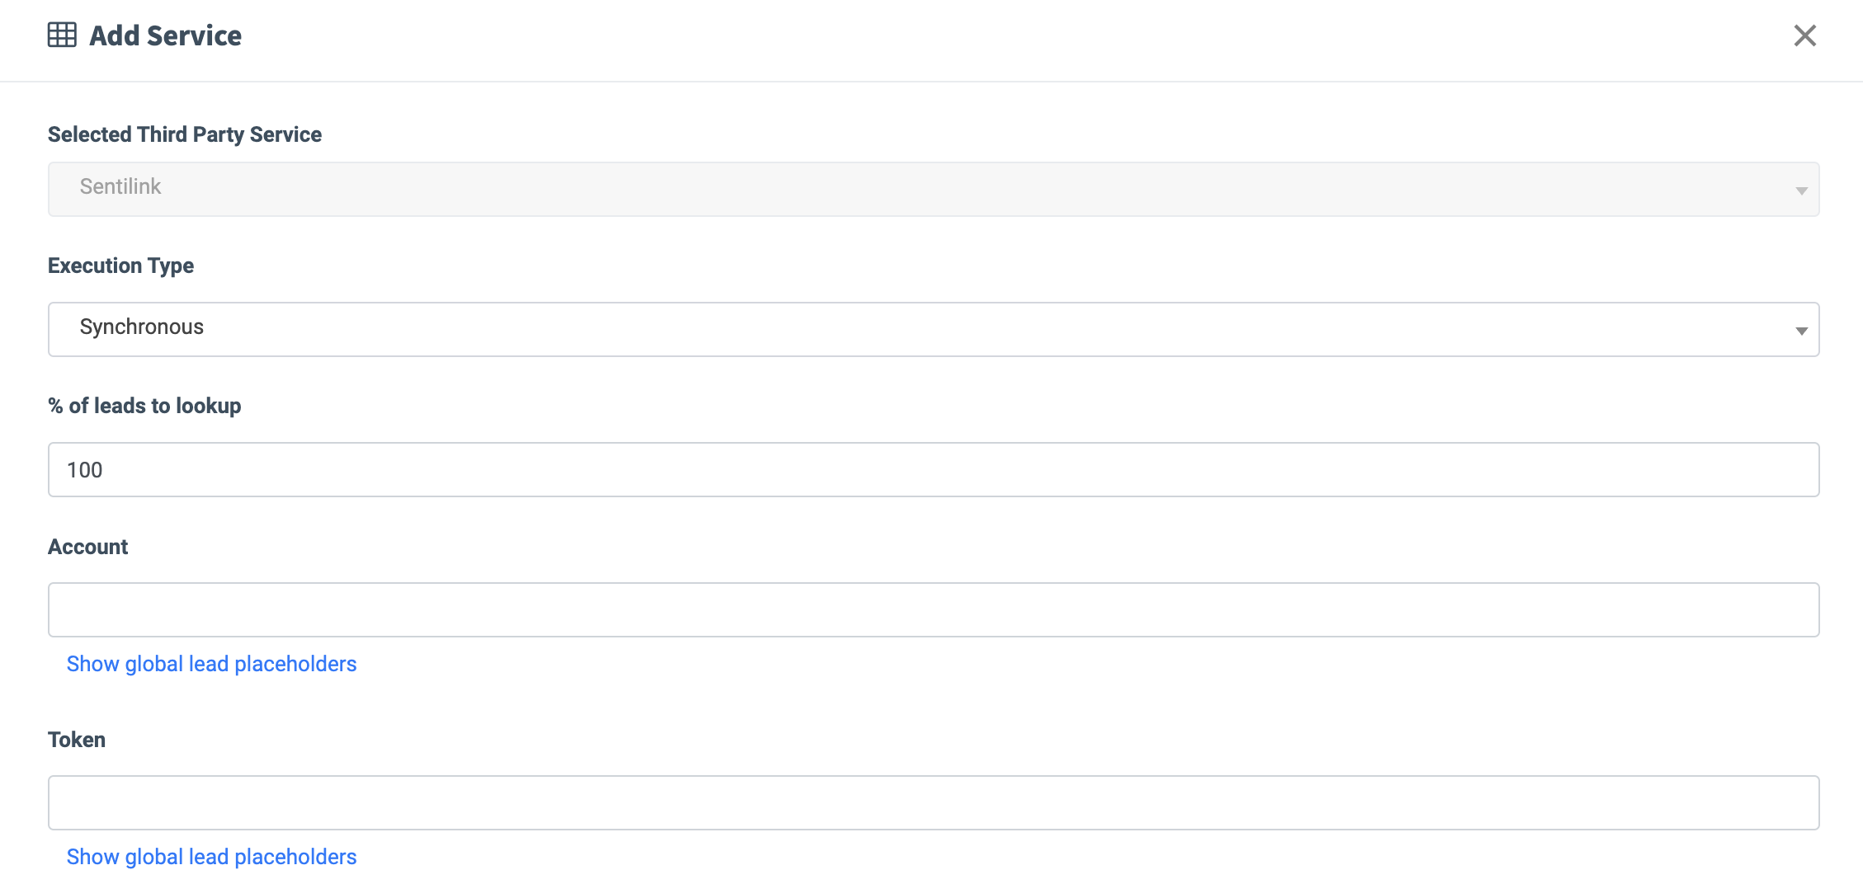Click the arrow on the Sentilink dropdown
Screen dimensions: 1863x884
tap(1801, 190)
